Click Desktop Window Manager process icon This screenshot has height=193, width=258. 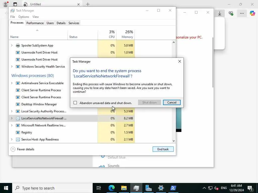pos(18,104)
